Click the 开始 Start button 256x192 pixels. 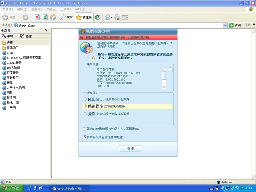[12, 188]
